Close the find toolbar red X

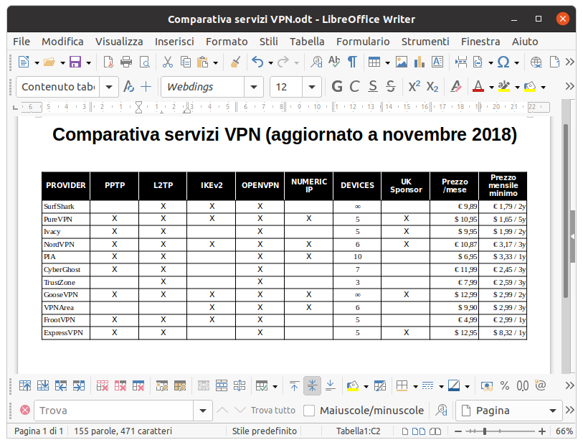pos(25,410)
